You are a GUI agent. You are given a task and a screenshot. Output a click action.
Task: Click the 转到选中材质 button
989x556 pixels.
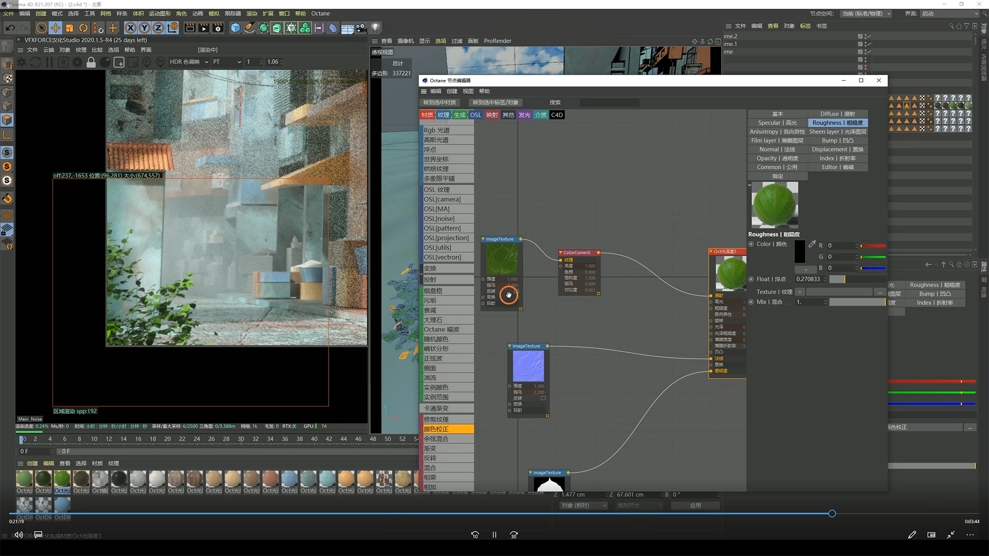click(x=440, y=102)
